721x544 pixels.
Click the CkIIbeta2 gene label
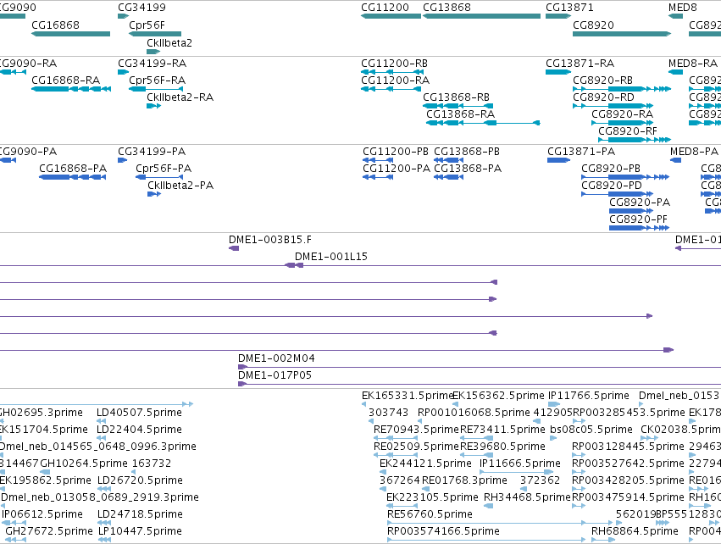169,42
